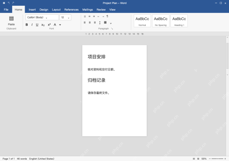Open the File tab
The height and width of the screenshot is (161, 229).
(x=6, y=10)
